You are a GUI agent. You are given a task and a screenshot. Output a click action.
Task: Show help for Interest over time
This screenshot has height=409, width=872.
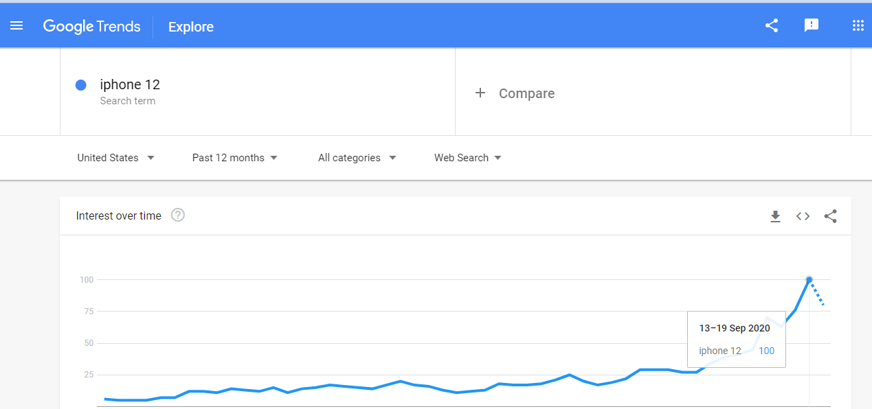[178, 215]
